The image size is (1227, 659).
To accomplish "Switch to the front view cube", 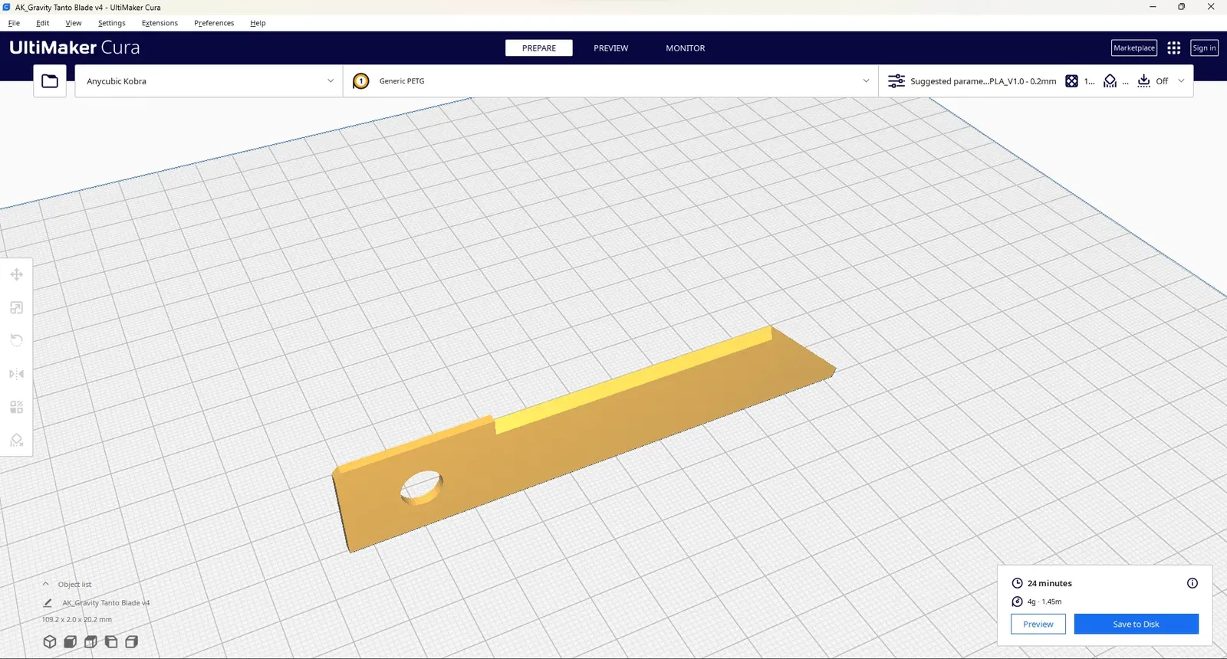I will pyautogui.click(x=71, y=642).
